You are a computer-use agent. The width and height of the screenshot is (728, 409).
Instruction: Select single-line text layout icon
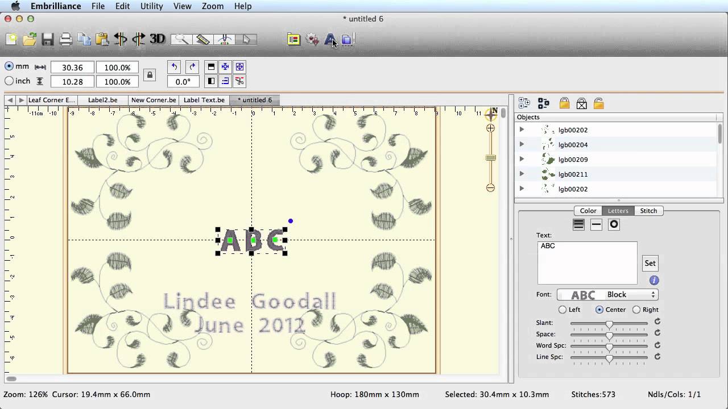pos(596,224)
